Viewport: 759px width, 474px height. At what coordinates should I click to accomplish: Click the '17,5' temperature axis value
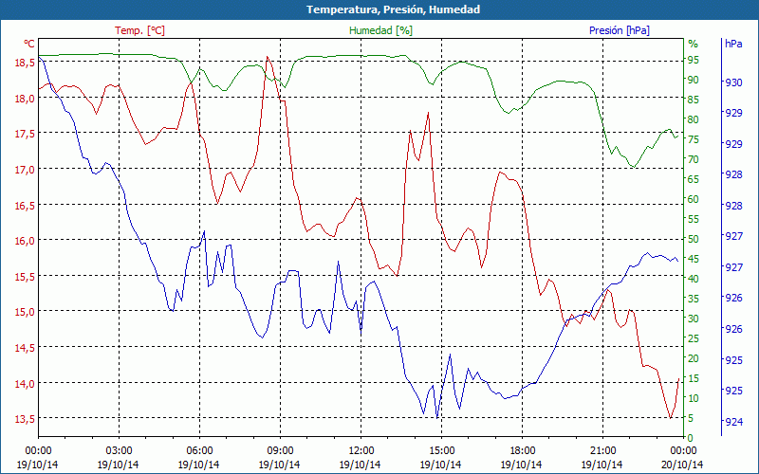25,134
